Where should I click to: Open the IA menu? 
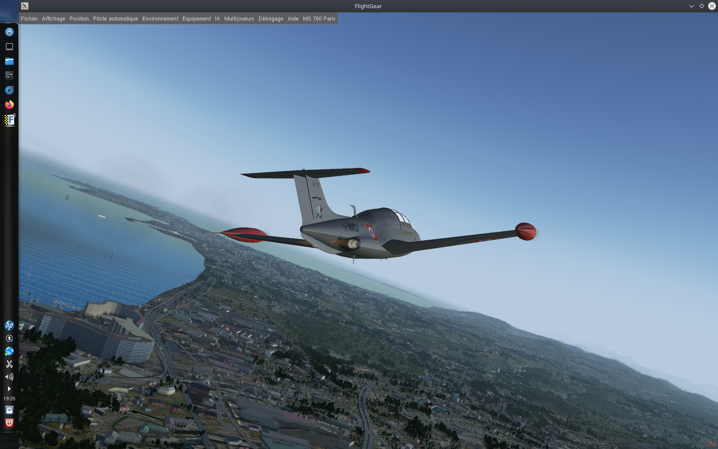tap(218, 19)
